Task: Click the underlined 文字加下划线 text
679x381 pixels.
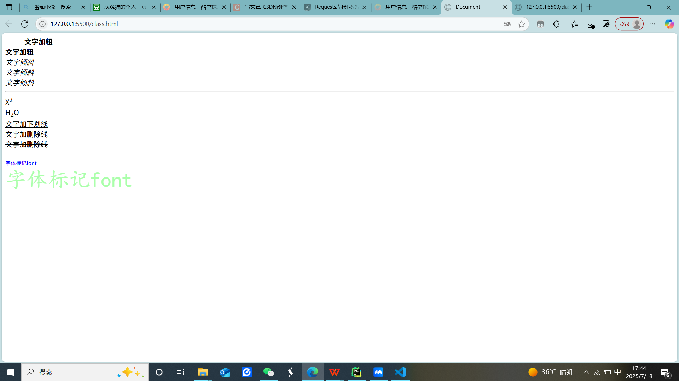Action: click(27, 124)
